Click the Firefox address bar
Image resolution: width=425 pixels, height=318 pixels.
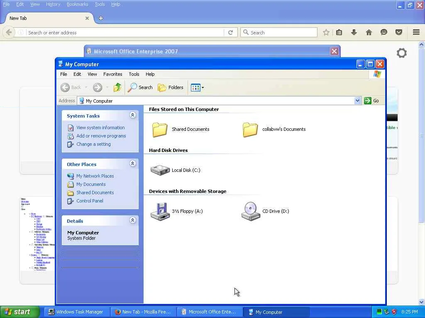pyautogui.click(x=125, y=32)
